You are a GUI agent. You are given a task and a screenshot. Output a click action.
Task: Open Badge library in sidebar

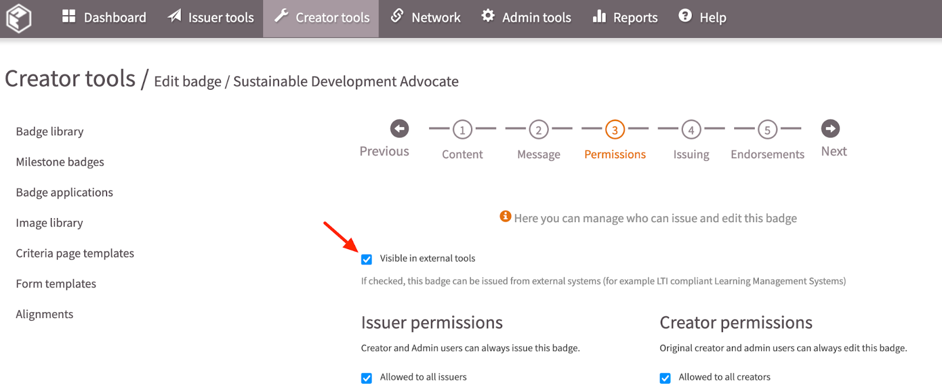50,132
